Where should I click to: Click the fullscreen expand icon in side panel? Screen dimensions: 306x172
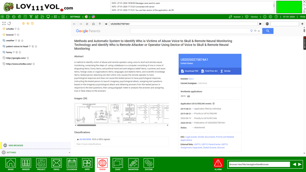[4, 23]
